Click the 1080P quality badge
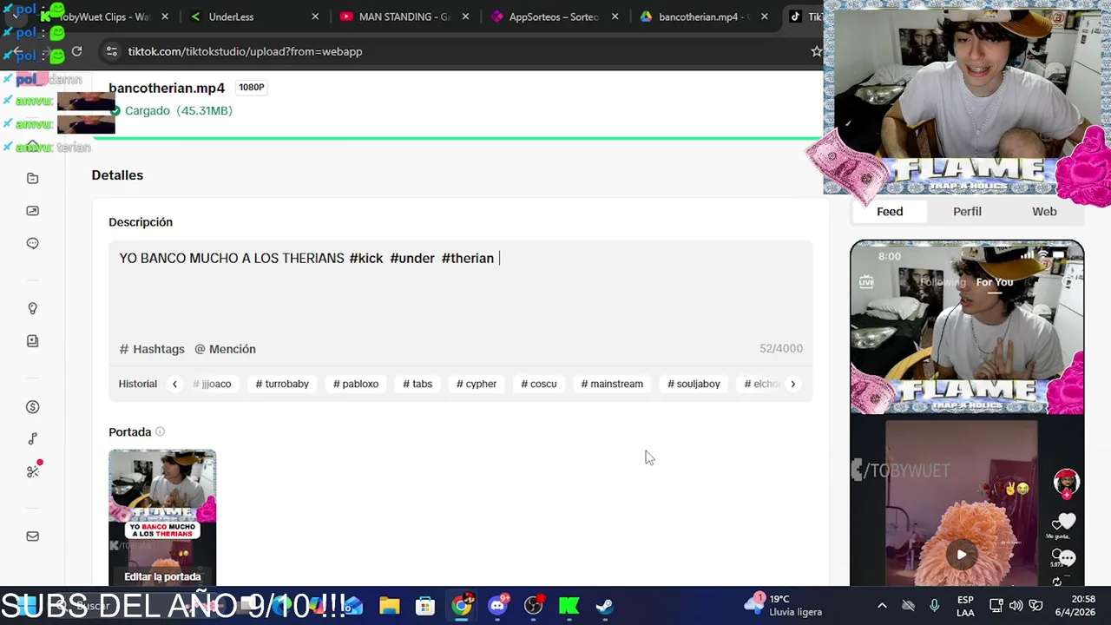Viewport: 1111px width, 625px height. [251, 88]
